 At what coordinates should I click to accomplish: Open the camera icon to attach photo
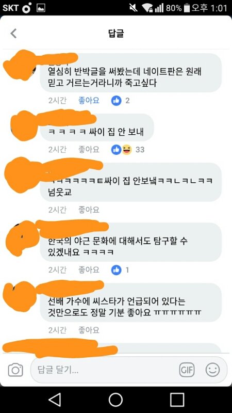[15, 370]
